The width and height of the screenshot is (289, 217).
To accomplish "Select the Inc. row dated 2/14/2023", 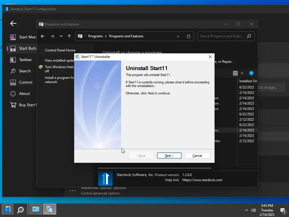I will (236, 130).
